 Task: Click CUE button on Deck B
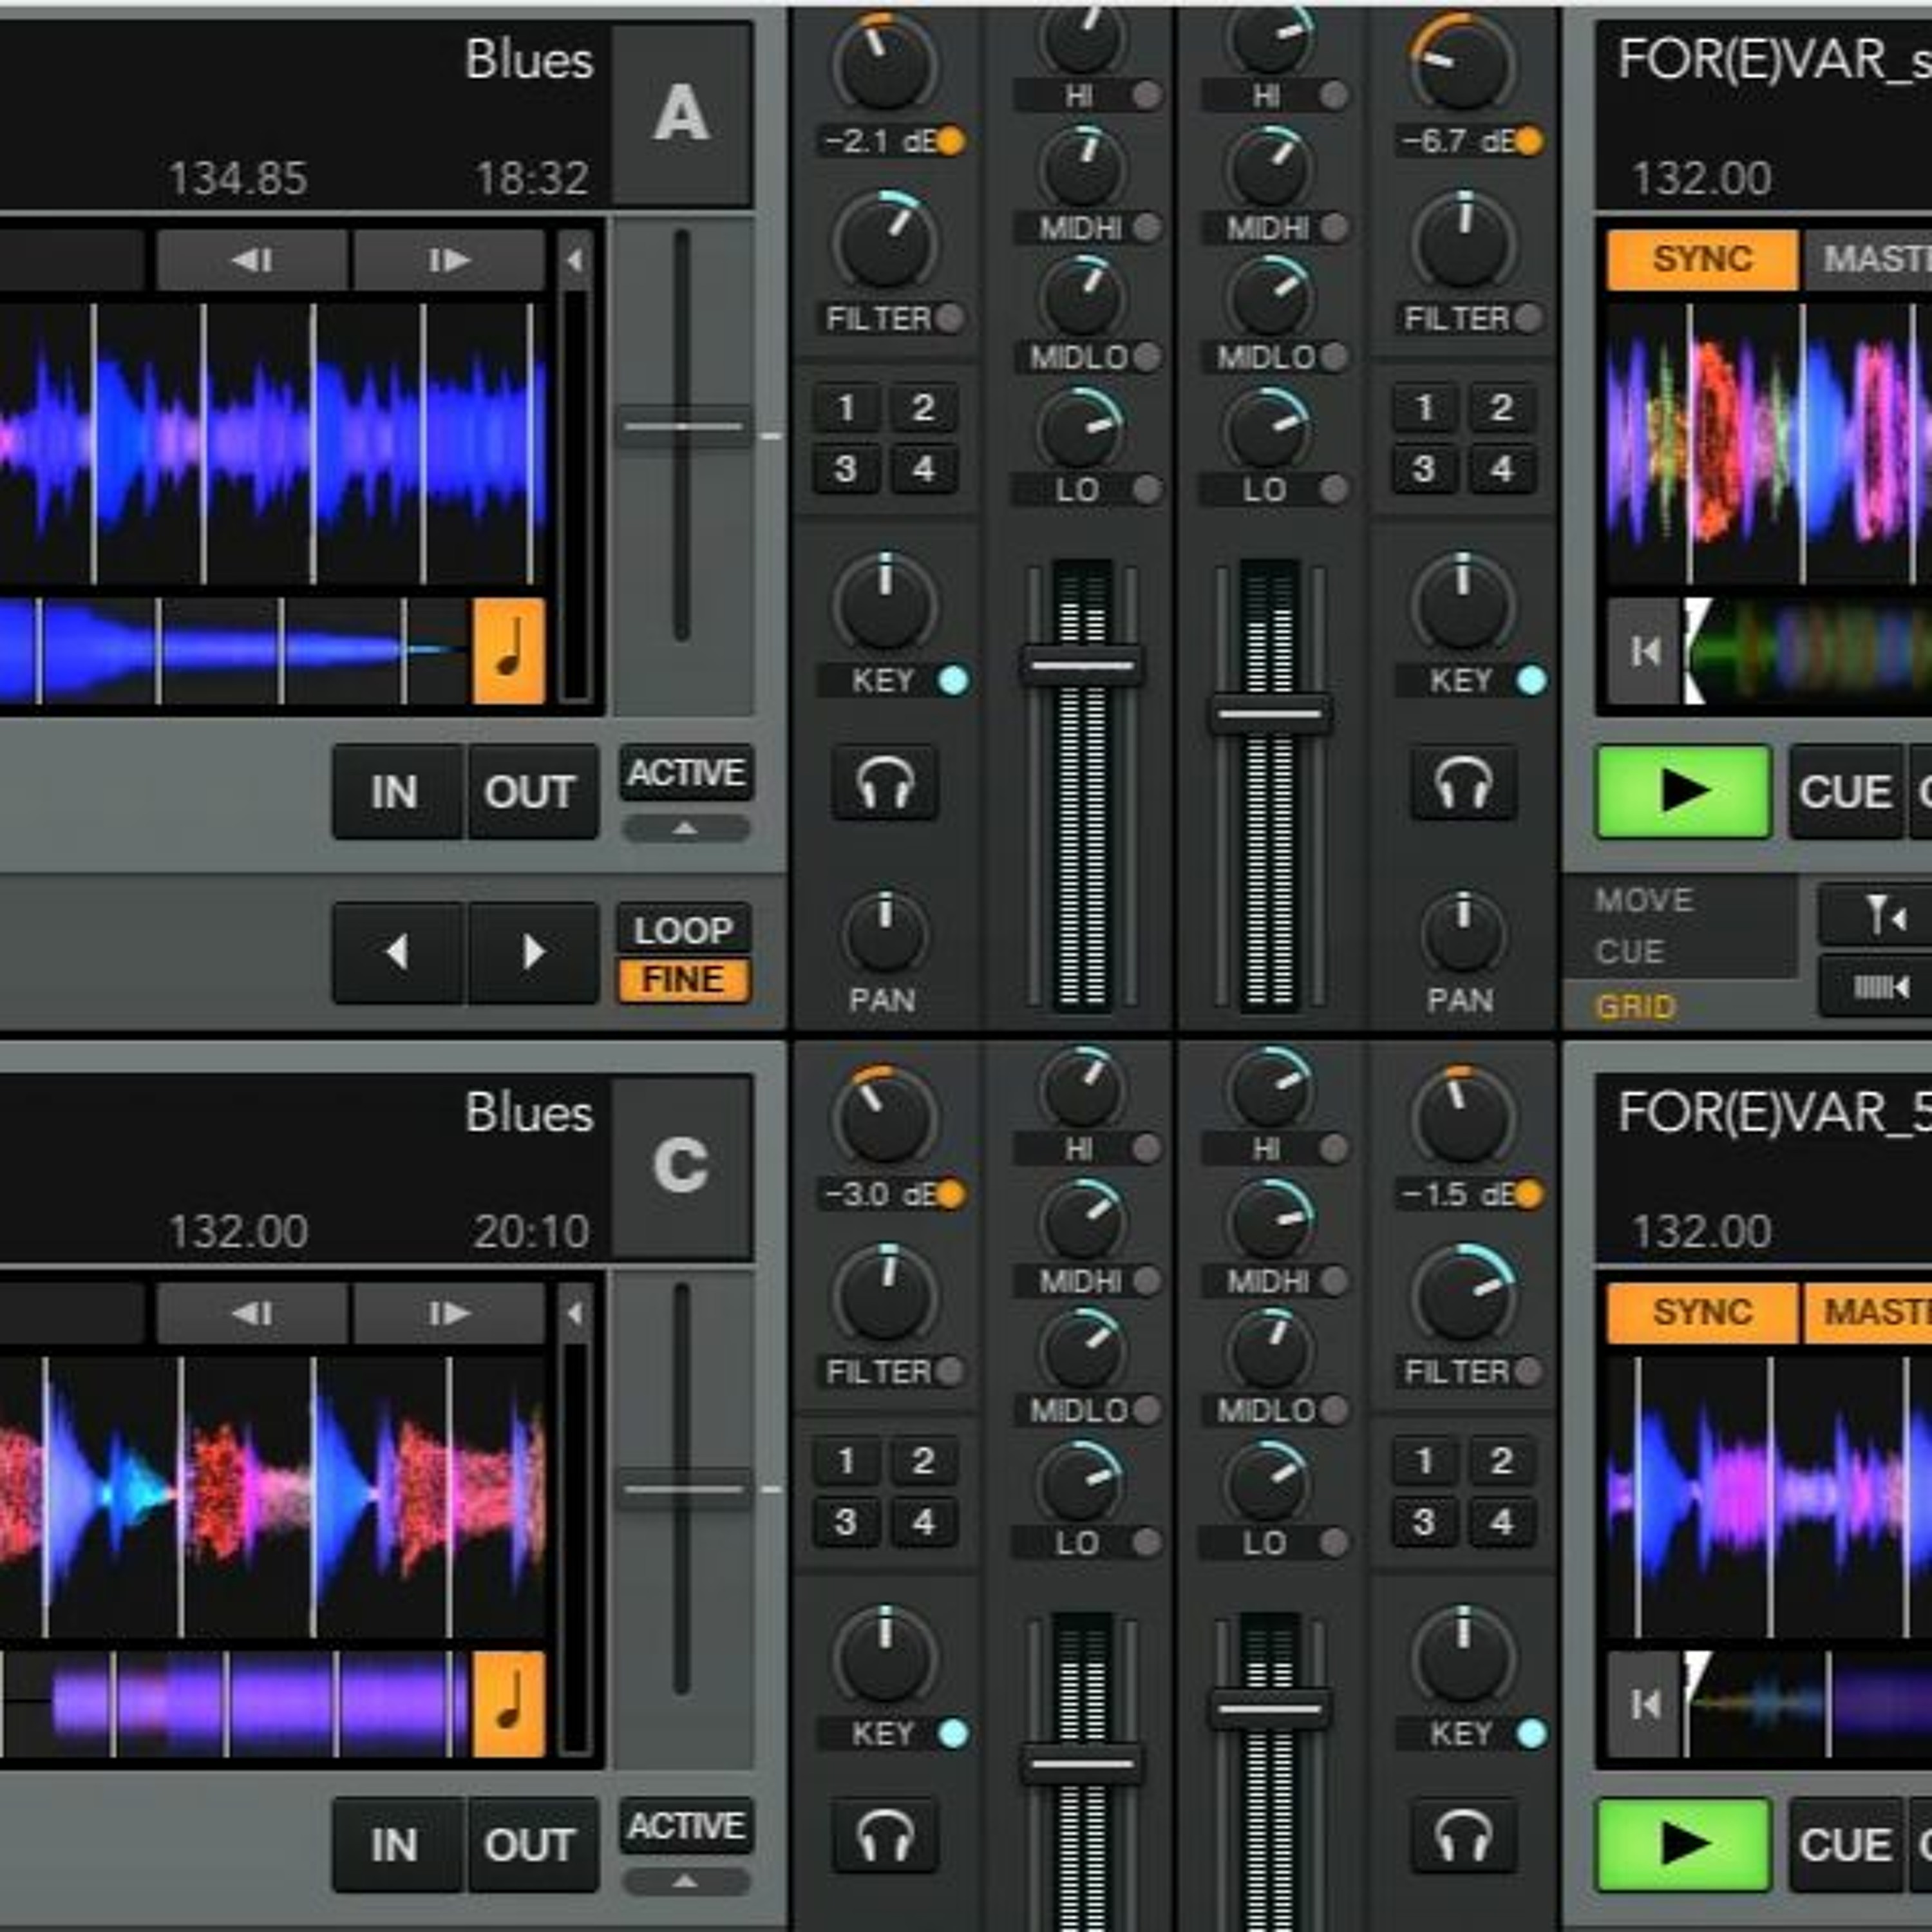(x=1846, y=792)
